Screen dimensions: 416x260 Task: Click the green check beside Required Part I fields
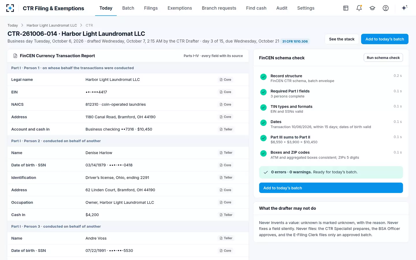click(263, 92)
